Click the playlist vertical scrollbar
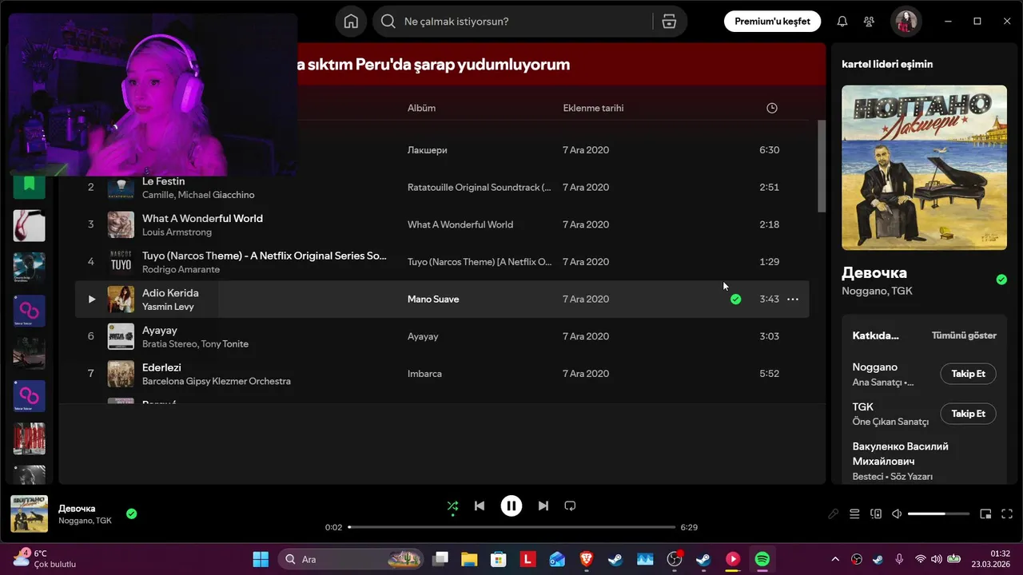Viewport: 1023px width, 575px height. click(x=822, y=166)
